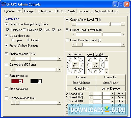Click the Wanted Level slider thumb
Screen dimensions: 131x118
tap(79, 45)
